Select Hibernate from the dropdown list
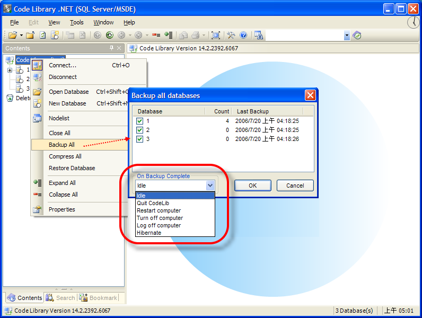422x318 pixels. click(175, 233)
